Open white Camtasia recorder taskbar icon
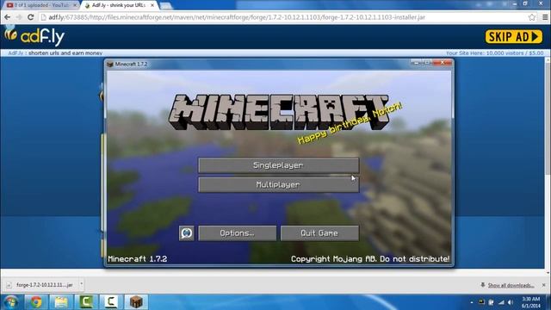 (x=111, y=302)
